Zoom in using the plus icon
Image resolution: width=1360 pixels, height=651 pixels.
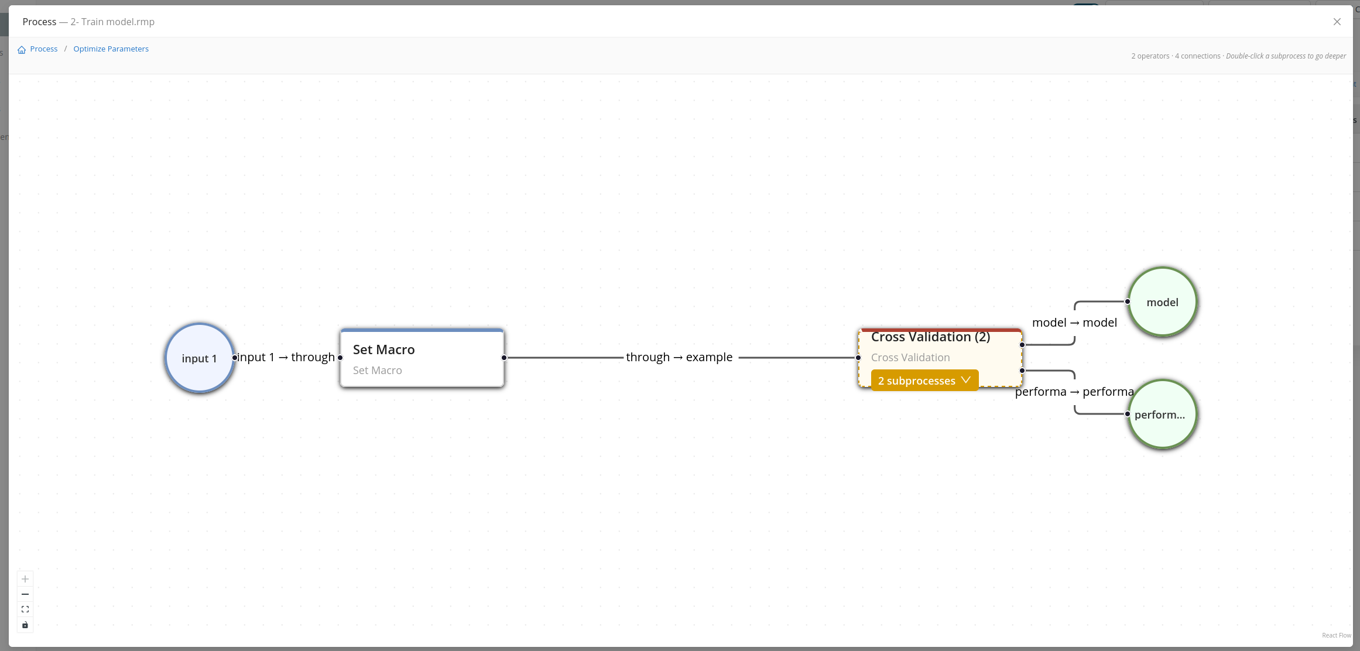(x=25, y=578)
